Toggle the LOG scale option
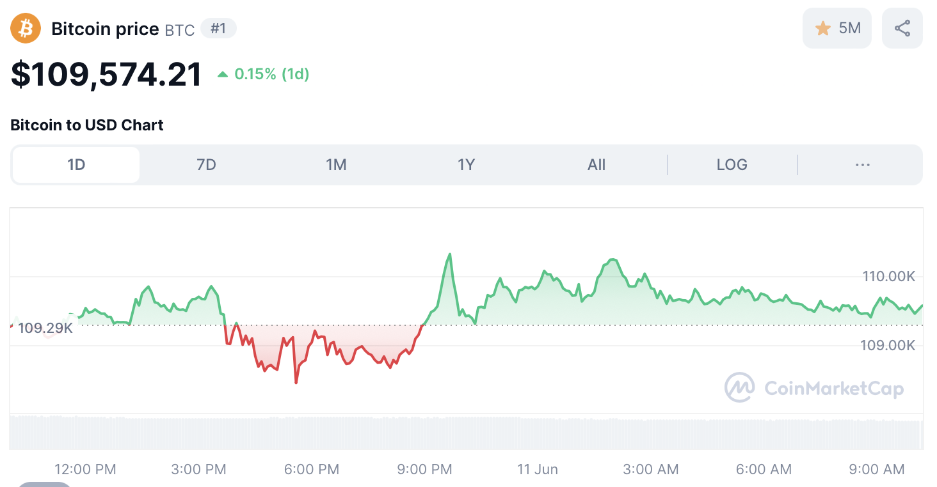This screenshot has width=937, height=487. [732, 165]
